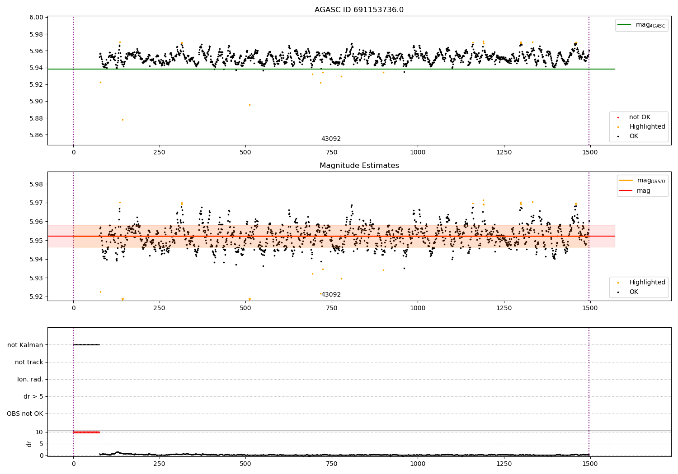
Task: Click the dotted vertical line at x=1500 in bottom plot
Action: [589, 392]
